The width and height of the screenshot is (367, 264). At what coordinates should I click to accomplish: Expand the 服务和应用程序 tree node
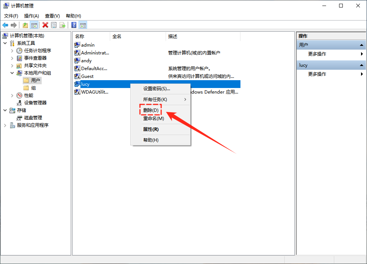point(5,125)
